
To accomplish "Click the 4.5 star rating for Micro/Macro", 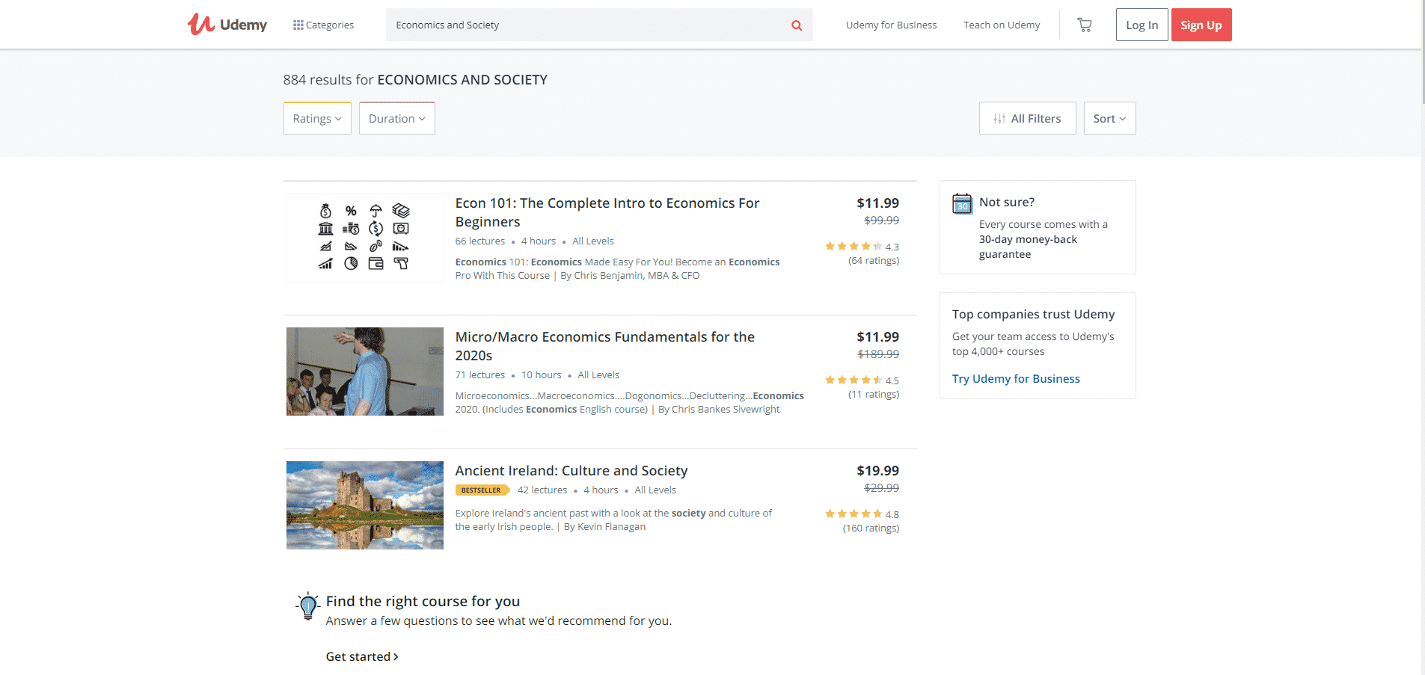I will pyautogui.click(x=862, y=380).
